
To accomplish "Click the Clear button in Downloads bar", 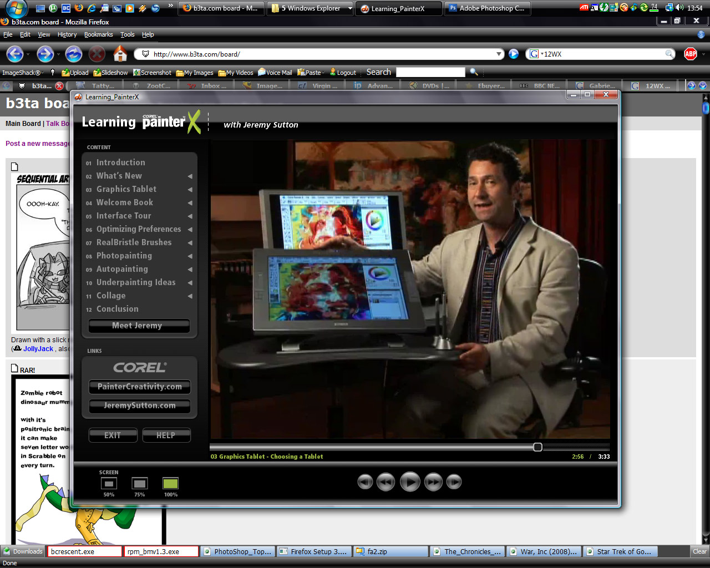I will point(699,551).
